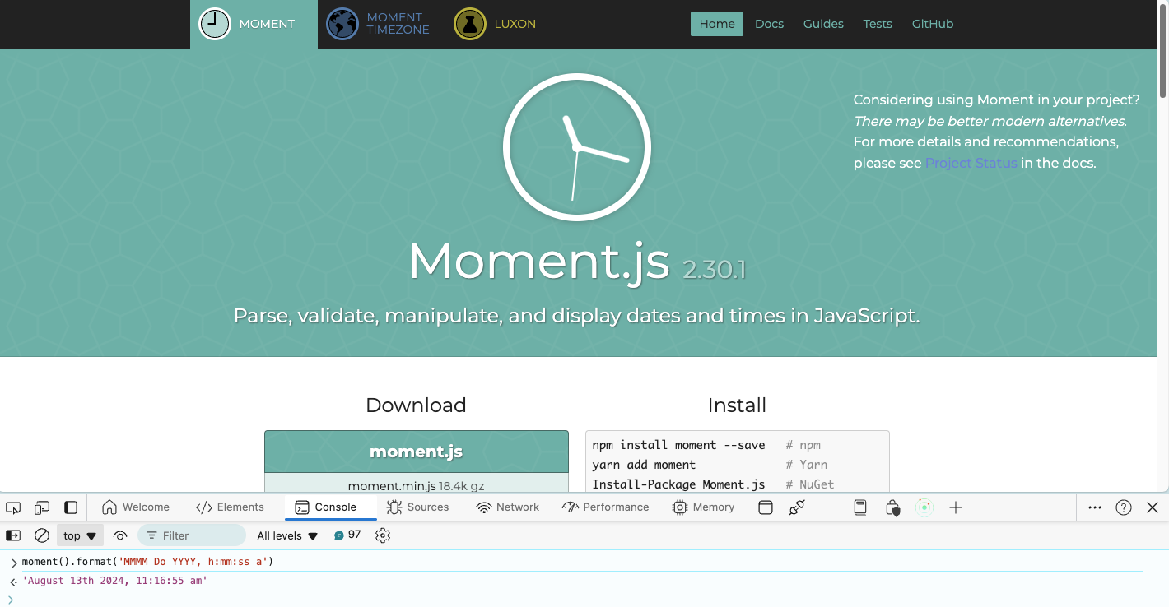
Task: Click the plug-shaped tool icon after Application
Action: click(x=796, y=507)
